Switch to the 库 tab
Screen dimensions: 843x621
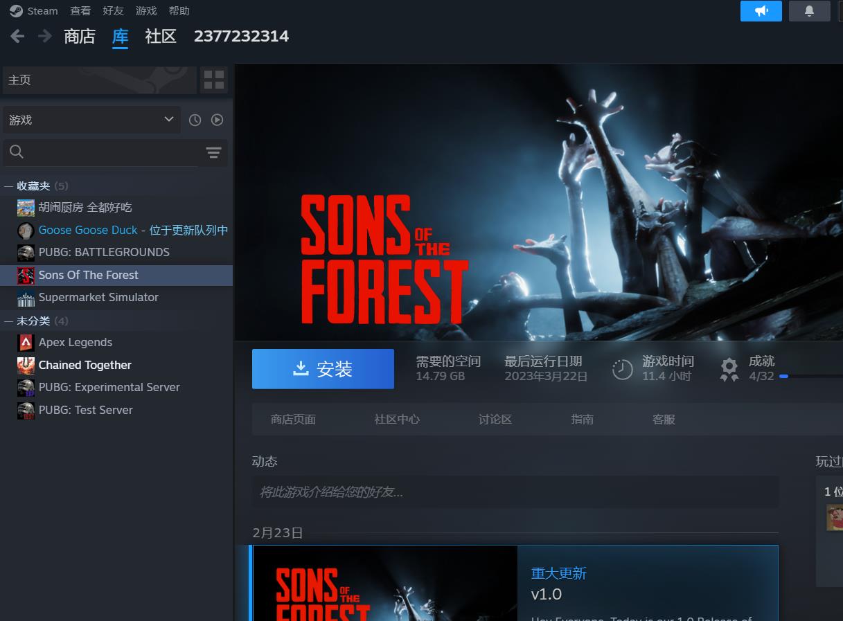pos(121,37)
